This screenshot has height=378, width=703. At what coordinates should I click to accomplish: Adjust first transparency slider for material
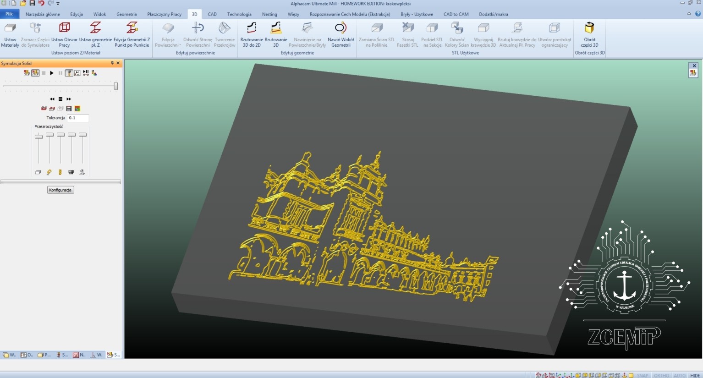click(x=38, y=137)
